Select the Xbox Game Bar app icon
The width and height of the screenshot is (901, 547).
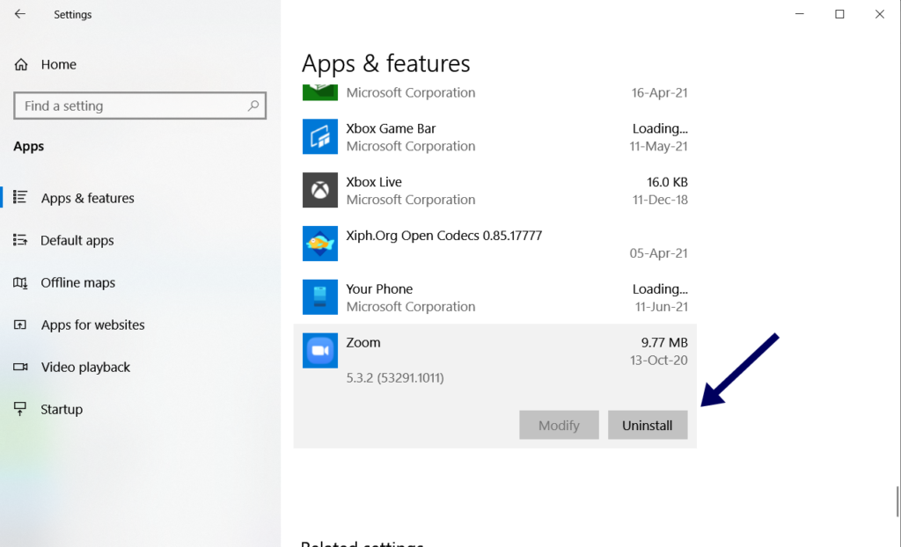click(x=319, y=136)
